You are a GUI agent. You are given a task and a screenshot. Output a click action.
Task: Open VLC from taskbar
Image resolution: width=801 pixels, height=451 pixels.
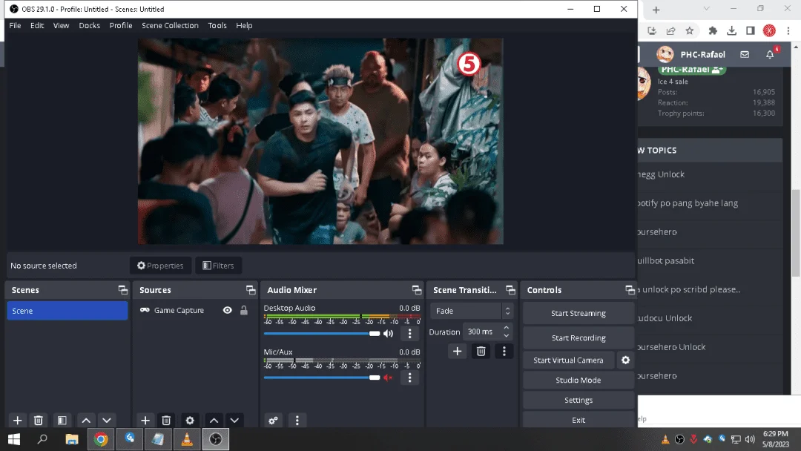[x=187, y=439]
